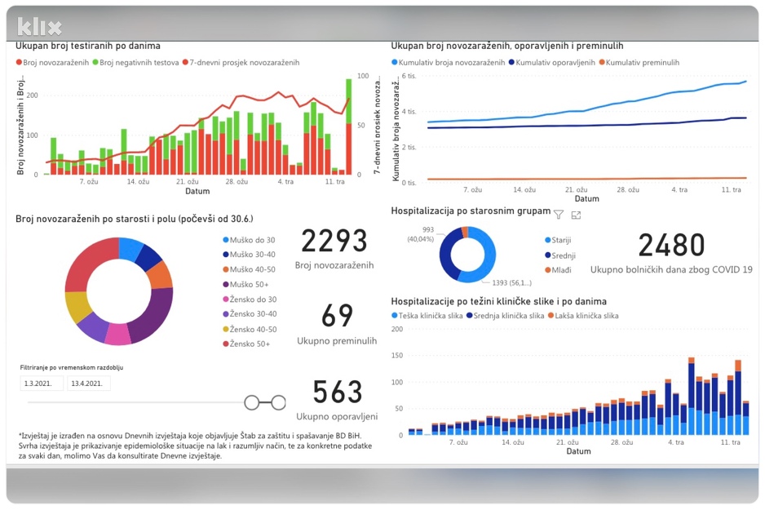This screenshot has width=765, height=510.
Task: Click the klix logo in header
Action: coord(39,26)
